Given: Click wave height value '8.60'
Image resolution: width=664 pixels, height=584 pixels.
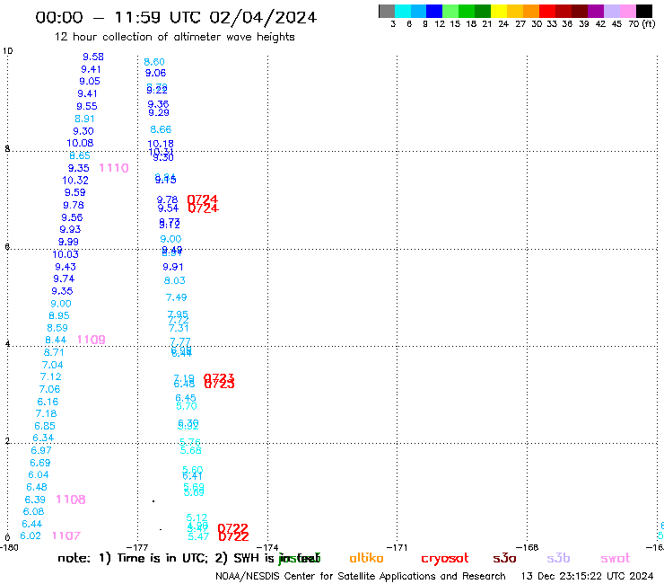Looking at the screenshot, I should [154, 62].
